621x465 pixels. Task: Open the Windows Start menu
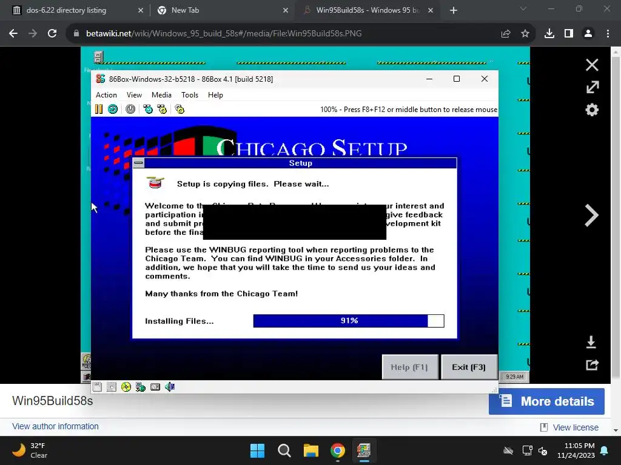click(257, 450)
